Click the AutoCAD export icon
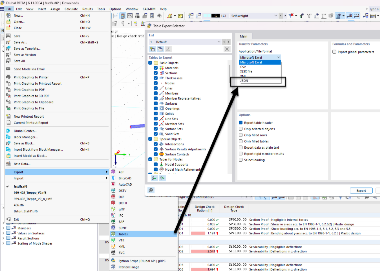Image resolution: width=380 pixels, height=271 pixels. [x=113, y=184]
